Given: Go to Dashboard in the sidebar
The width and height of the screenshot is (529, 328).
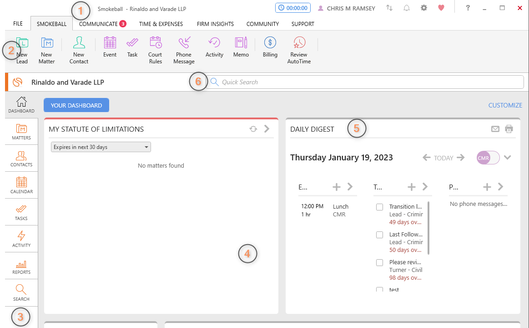Looking at the screenshot, I should click(x=21, y=105).
